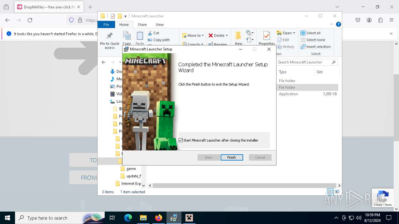Open Minecraft from the taskbar
The height and width of the screenshot is (224, 399).
coord(189,218)
